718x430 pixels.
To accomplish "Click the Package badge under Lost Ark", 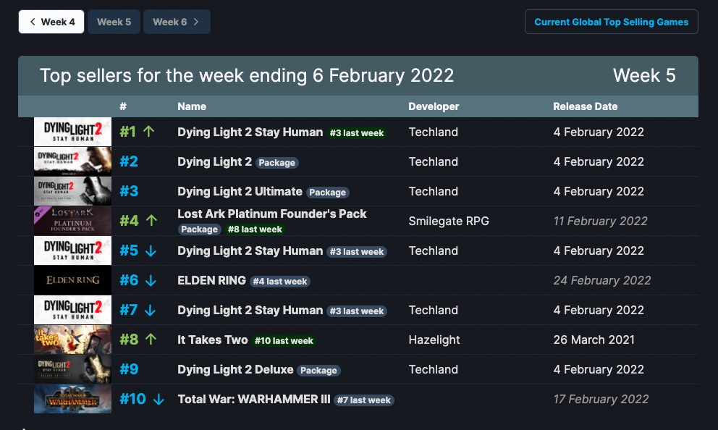I will click(199, 229).
